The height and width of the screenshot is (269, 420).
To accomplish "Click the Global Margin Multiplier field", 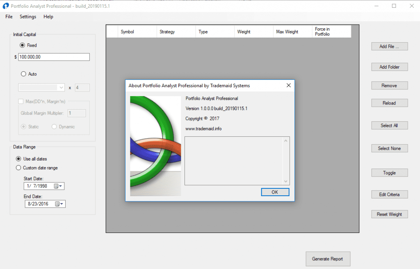I will [77, 113].
